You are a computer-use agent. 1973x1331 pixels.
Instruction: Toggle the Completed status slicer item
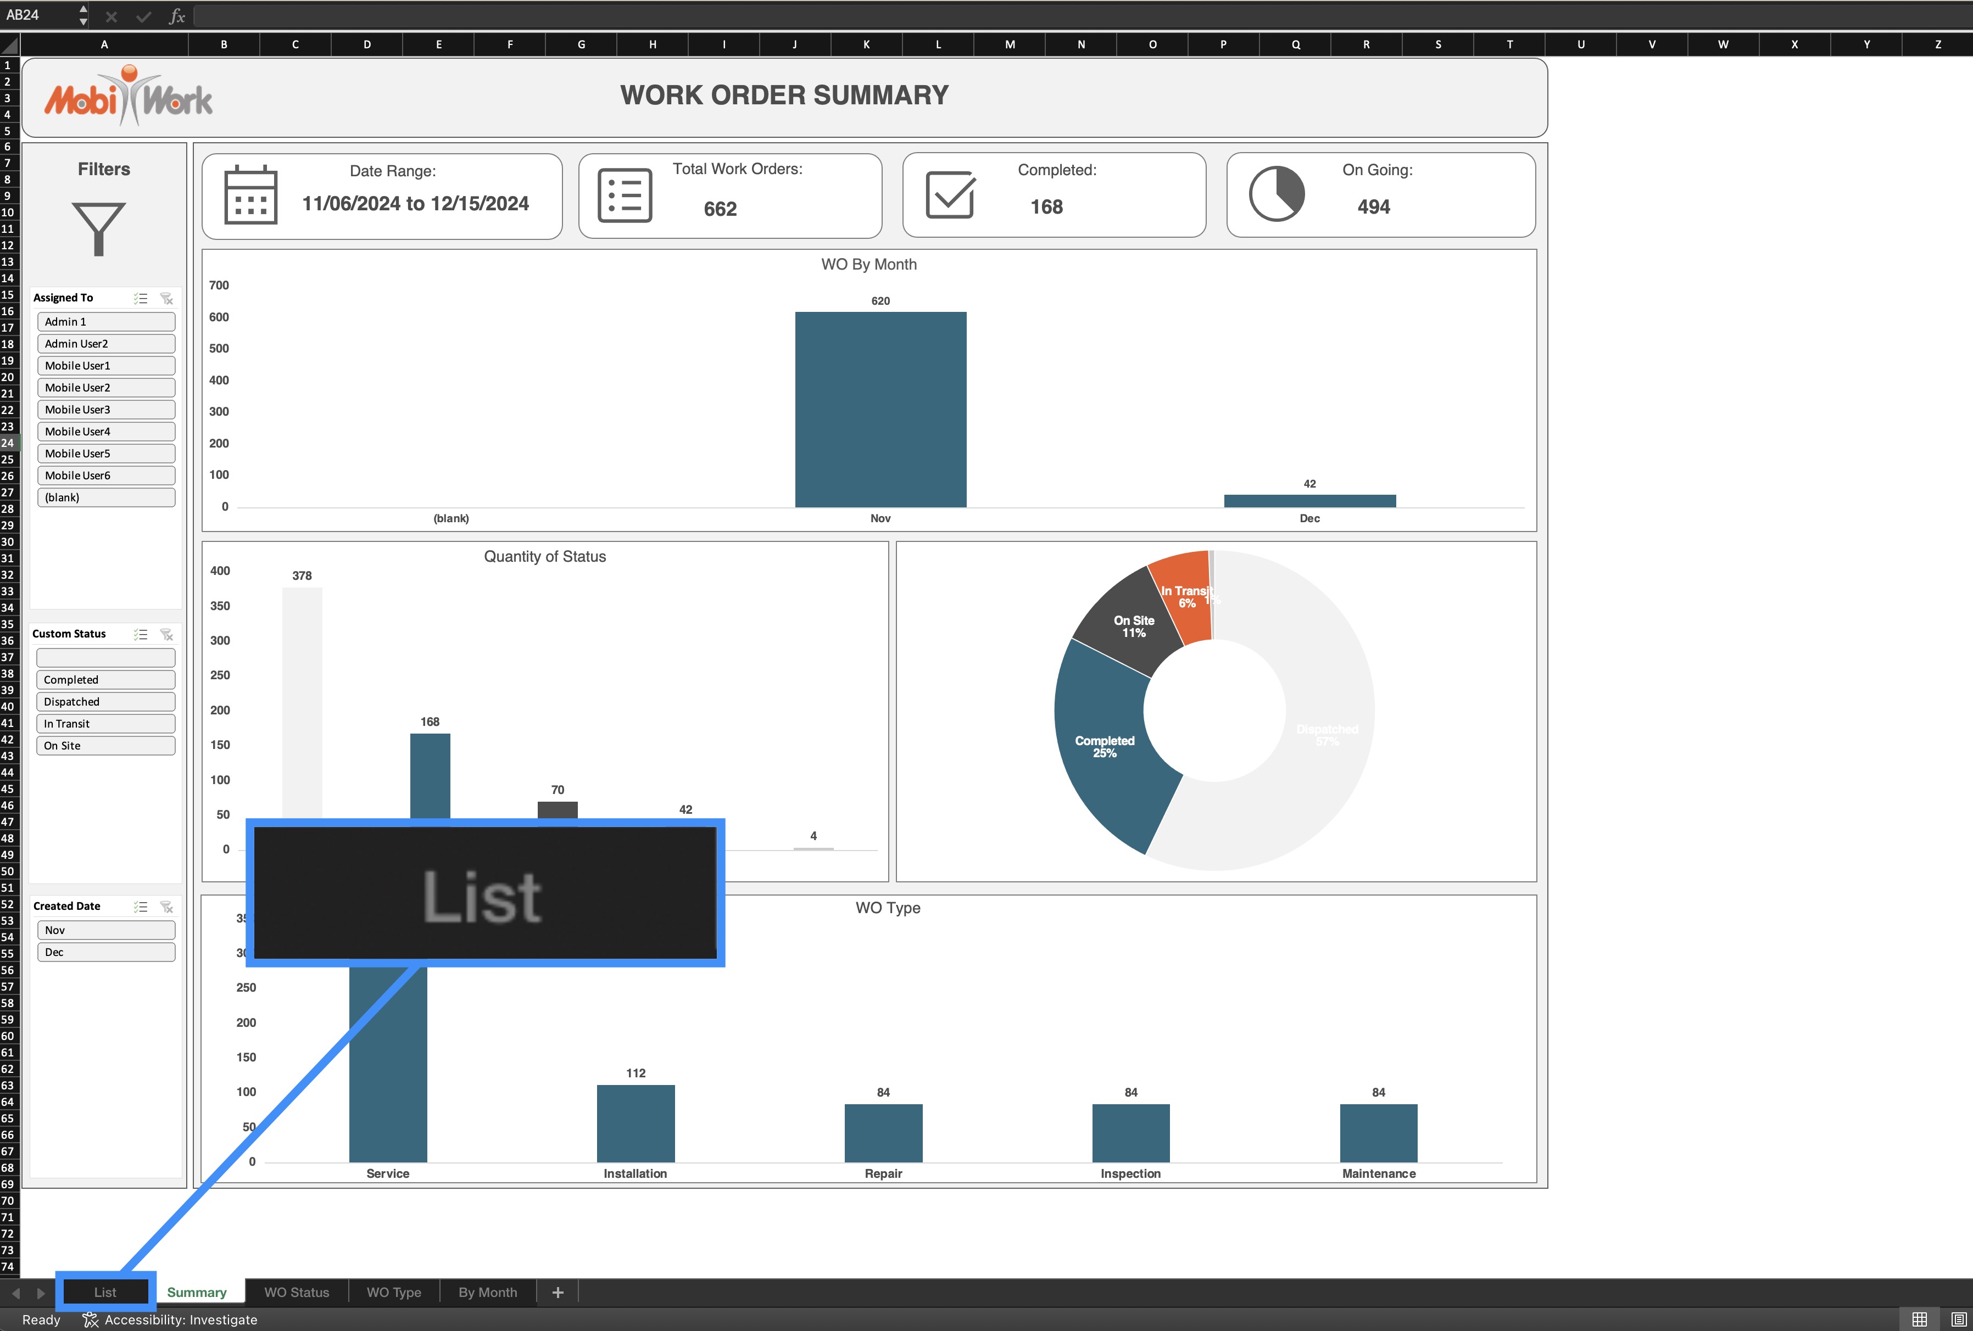pyautogui.click(x=105, y=680)
